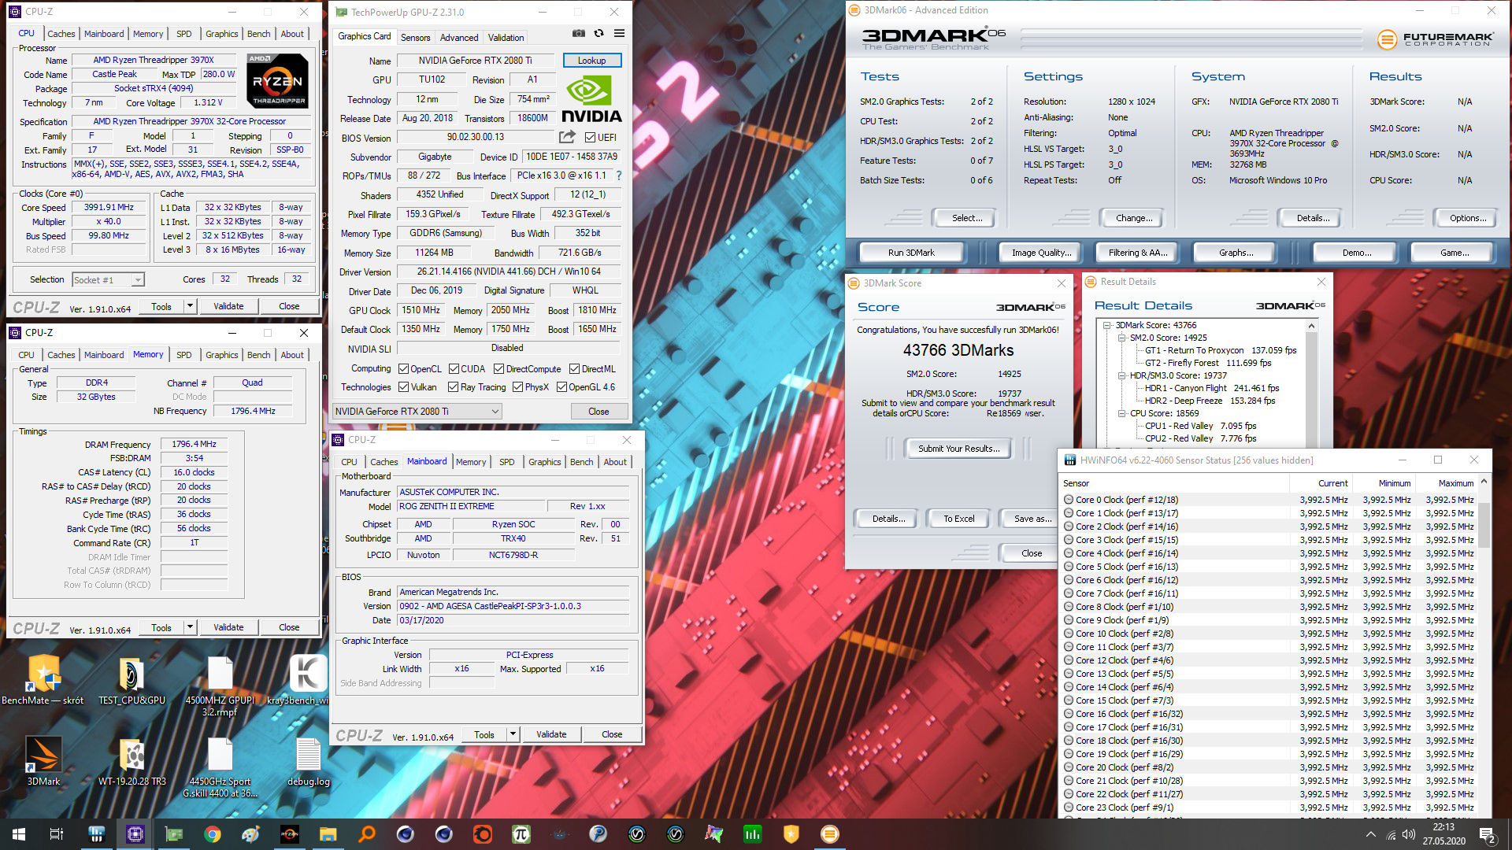The height and width of the screenshot is (850, 1512).
Task: Switch to the Advanced tab in GPU-Z
Action: pos(459,38)
